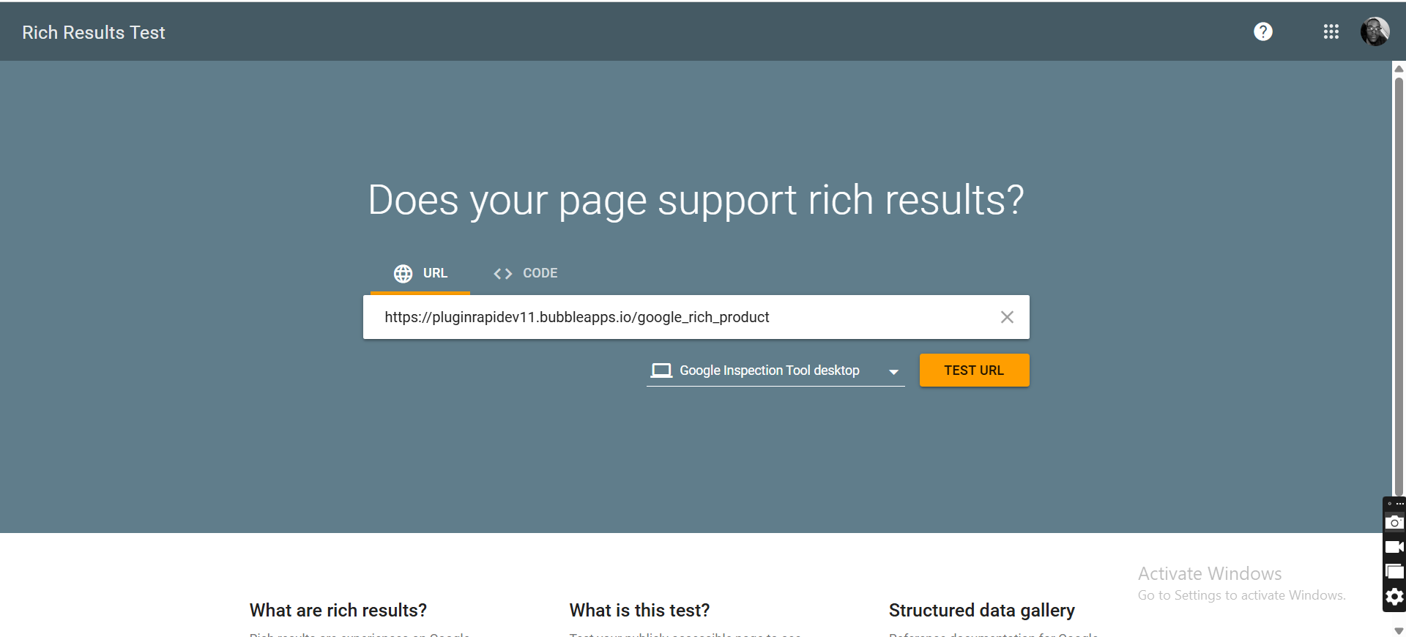Click the stacked windows gallery icon
Image resolution: width=1406 pixels, height=637 pixels.
(x=1394, y=572)
